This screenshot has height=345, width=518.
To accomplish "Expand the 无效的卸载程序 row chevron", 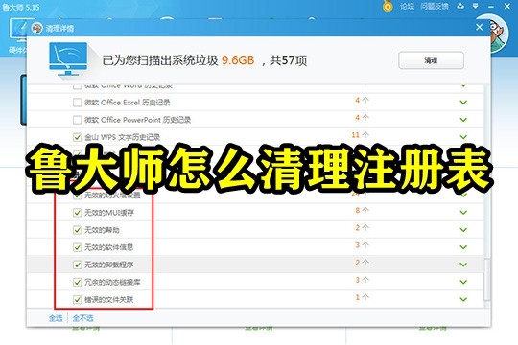I will point(463,264).
